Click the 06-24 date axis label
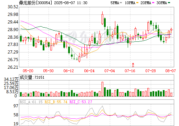 [x=89, y=71]
